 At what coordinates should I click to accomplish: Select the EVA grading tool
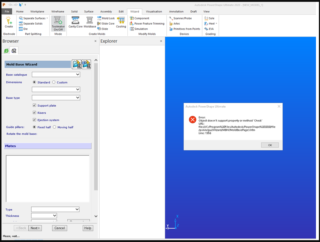(x=209, y=29)
